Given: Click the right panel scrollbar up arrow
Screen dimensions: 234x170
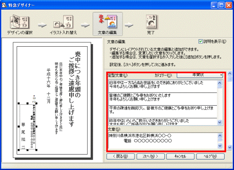Looking at the screenshot, I should [230, 74].
